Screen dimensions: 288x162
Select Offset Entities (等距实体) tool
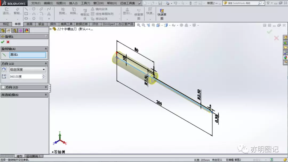85,14
